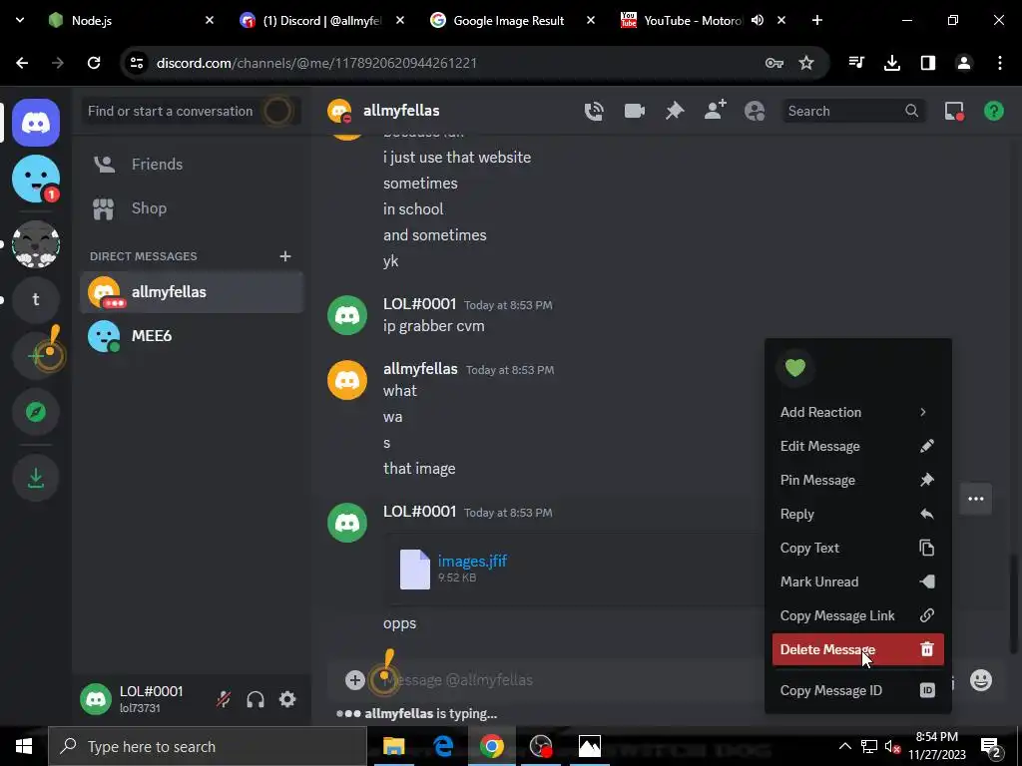
Task: Start a video call icon in header
Action: click(634, 111)
